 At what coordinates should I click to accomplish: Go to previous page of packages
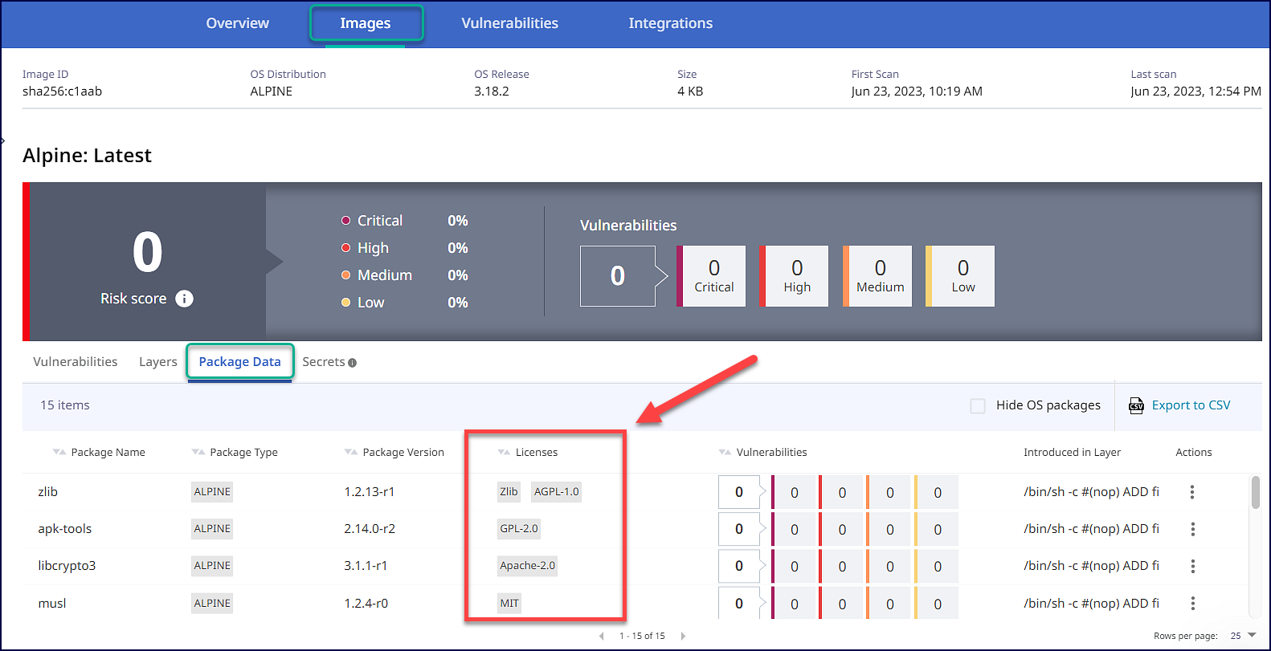click(601, 636)
